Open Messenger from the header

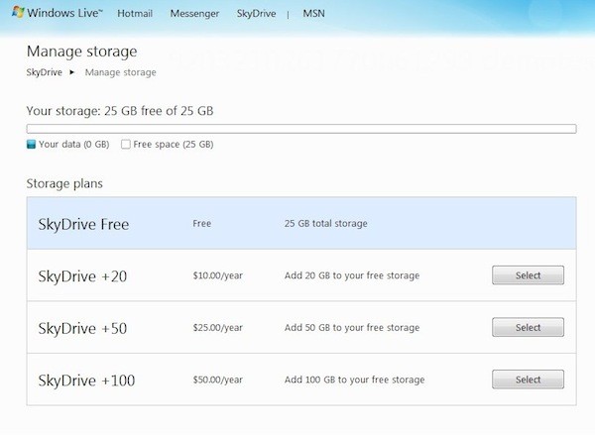194,14
